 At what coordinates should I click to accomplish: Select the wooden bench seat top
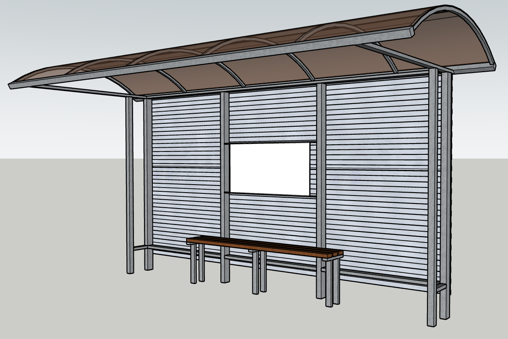click(x=265, y=247)
